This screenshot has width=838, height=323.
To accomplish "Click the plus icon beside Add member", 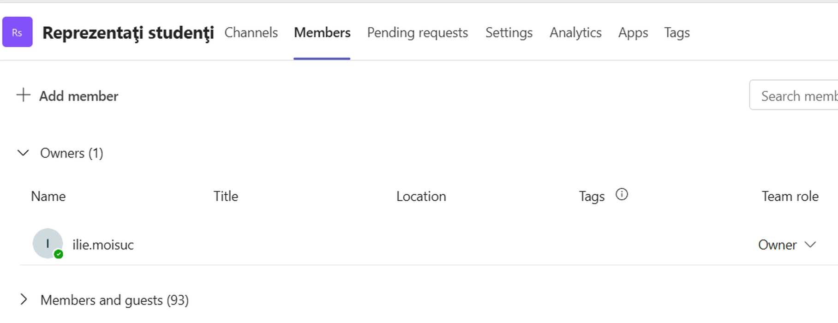I will click(23, 95).
